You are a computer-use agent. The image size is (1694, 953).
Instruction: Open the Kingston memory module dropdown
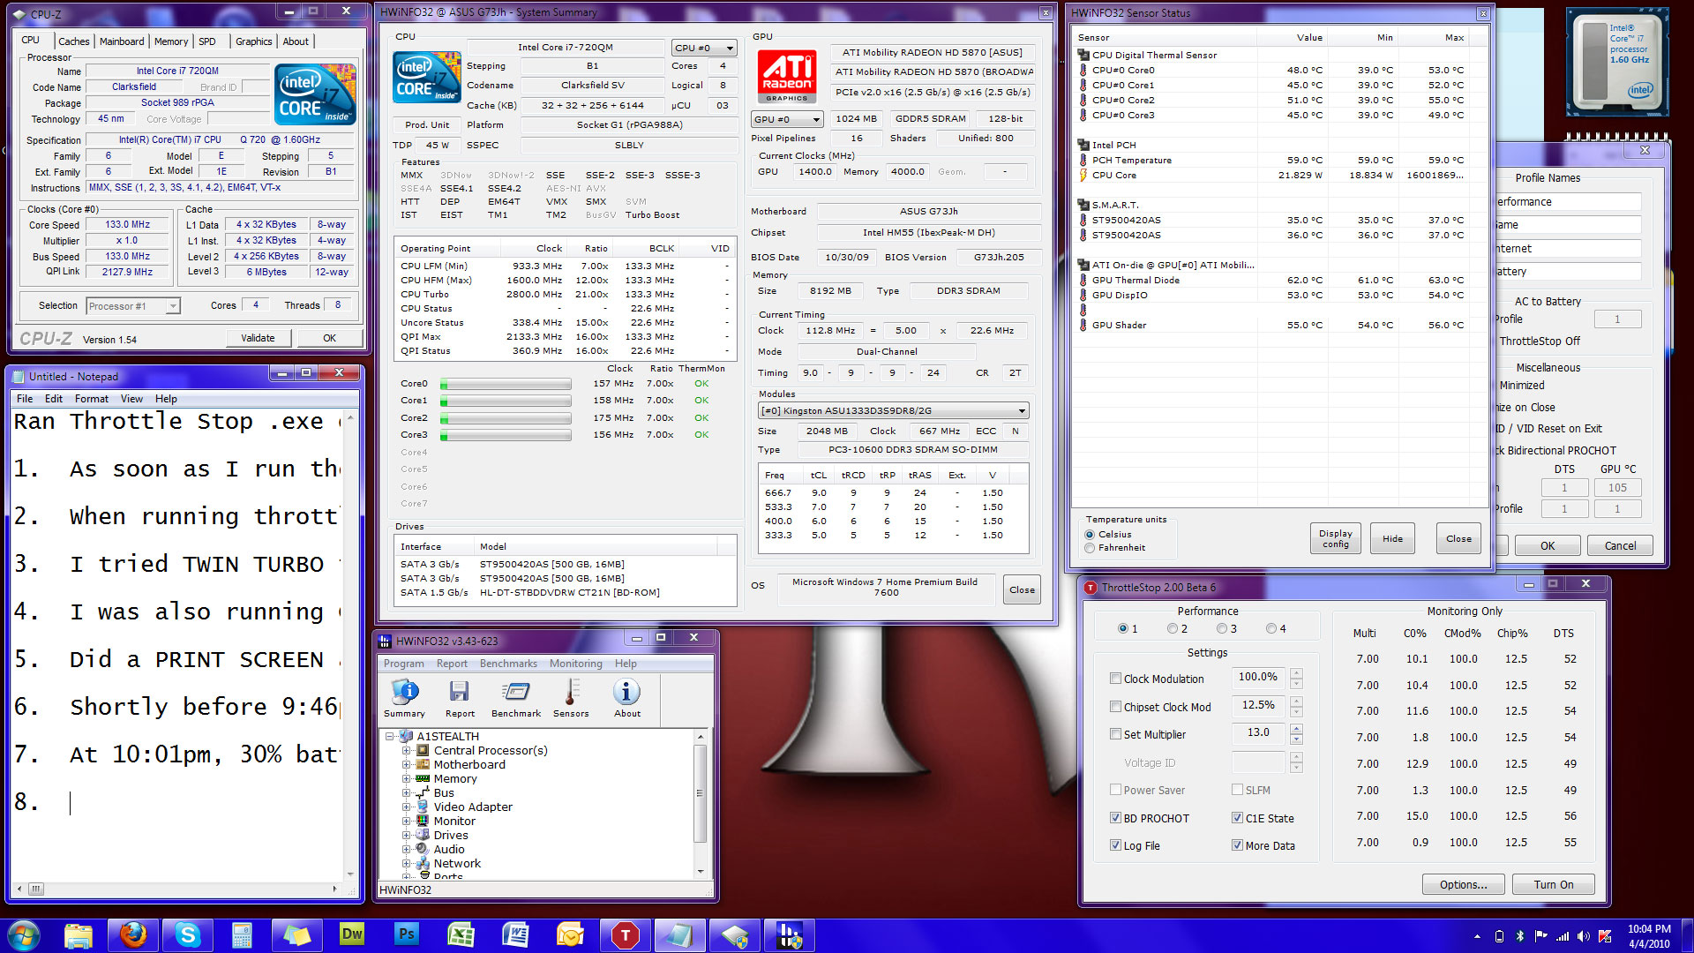click(893, 410)
